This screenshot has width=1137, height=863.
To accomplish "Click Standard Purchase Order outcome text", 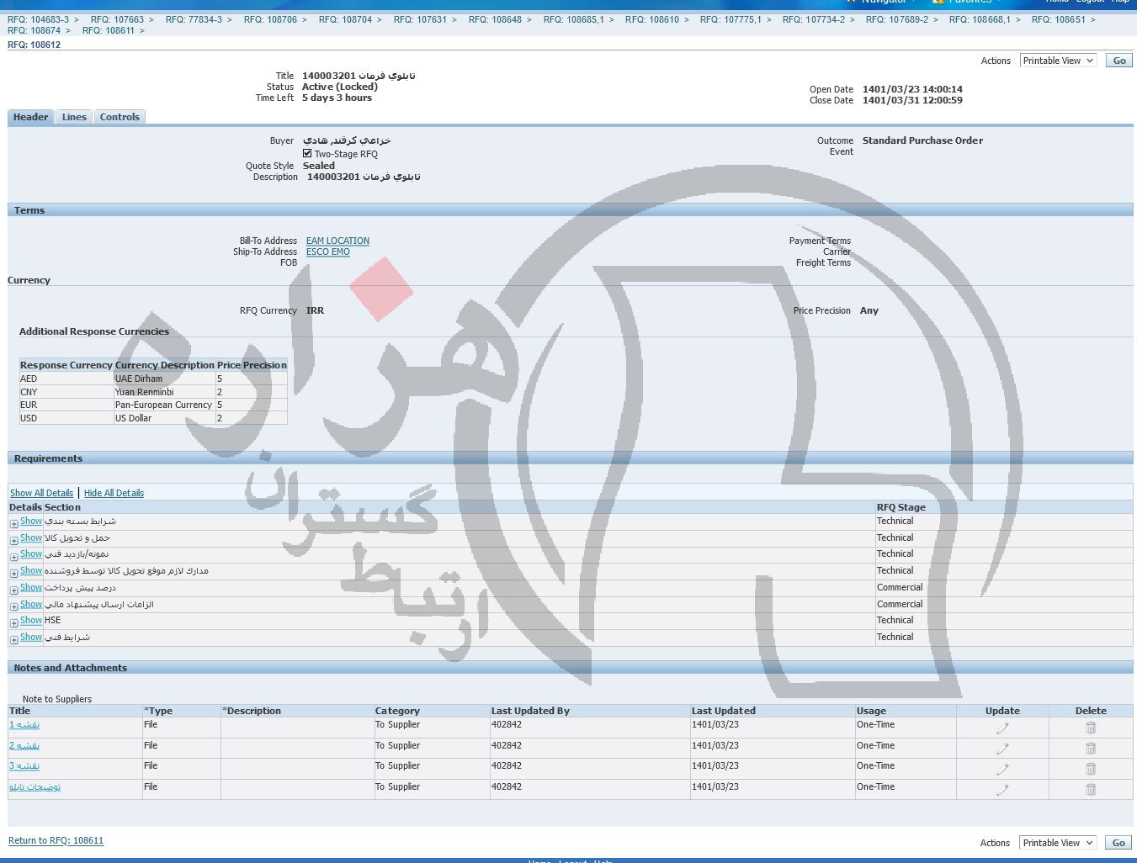I will (922, 140).
